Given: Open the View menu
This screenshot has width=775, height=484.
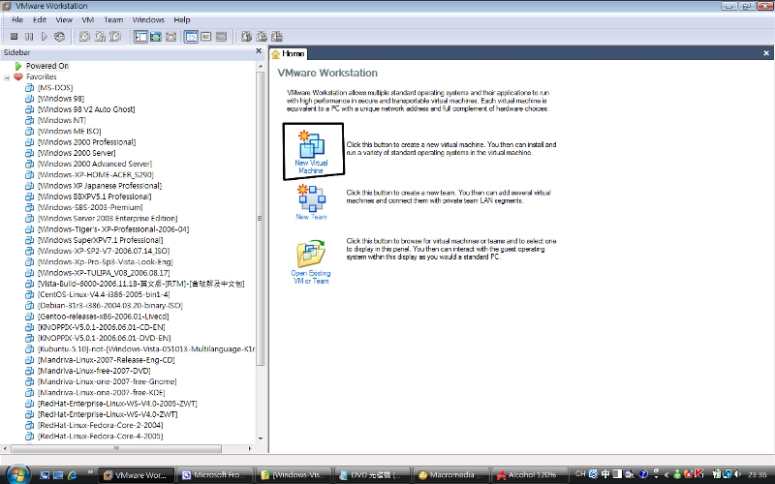Looking at the screenshot, I should point(64,19).
